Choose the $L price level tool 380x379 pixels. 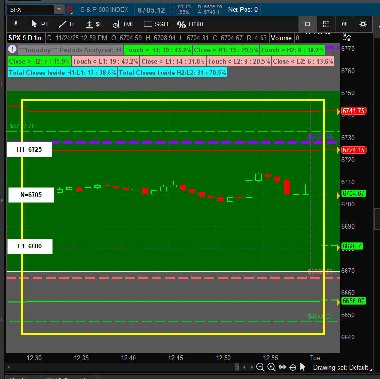tap(94, 24)
